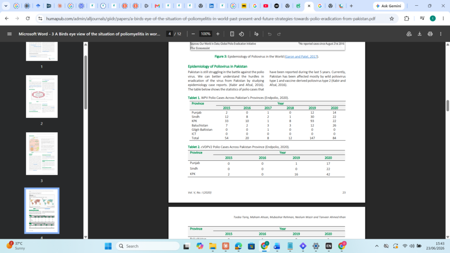Select the highlighted page 4 thumbnail
Screen dimensions: 450x253
pos(42,210)
